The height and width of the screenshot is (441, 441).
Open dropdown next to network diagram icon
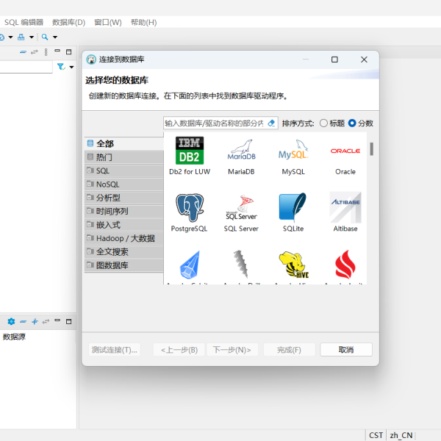(32, 37)
